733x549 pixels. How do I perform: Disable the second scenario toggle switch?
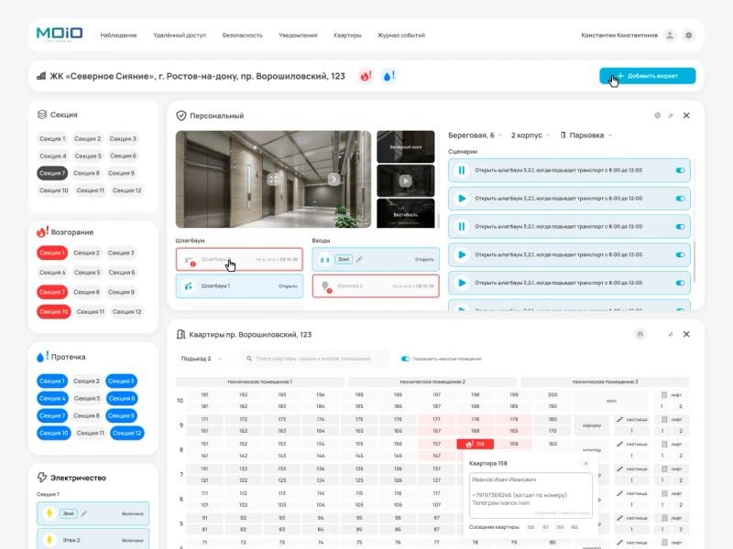tap(680, 198)
